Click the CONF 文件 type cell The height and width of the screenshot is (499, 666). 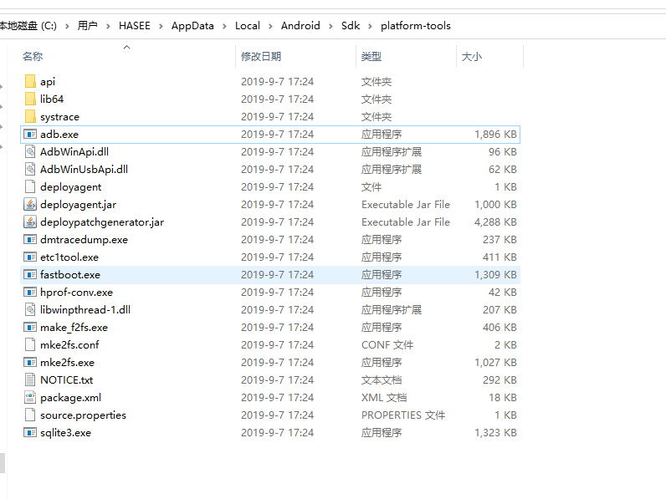tap(387, 345)
